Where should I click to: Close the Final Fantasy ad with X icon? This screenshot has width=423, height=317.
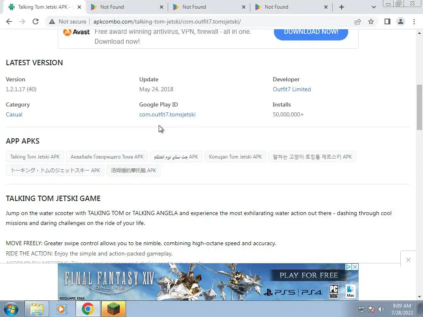(355, 267)
